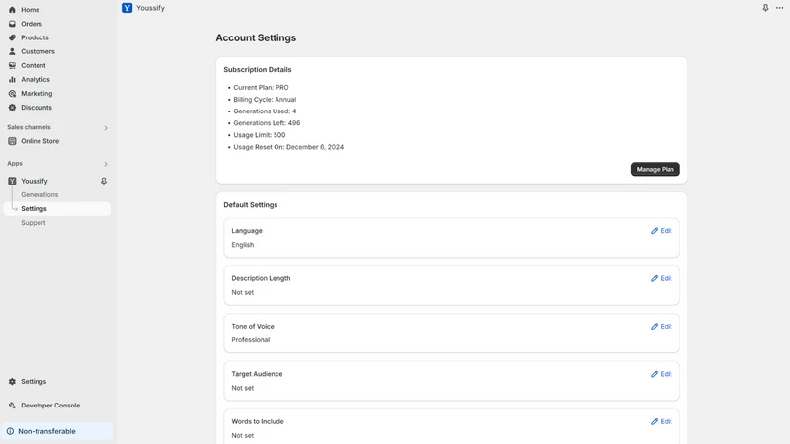Image resolution: width=790 pixels, height=444 pixels.
Task: Click pencil icon for Tone of Voice
Action: [x=654, y=327]
